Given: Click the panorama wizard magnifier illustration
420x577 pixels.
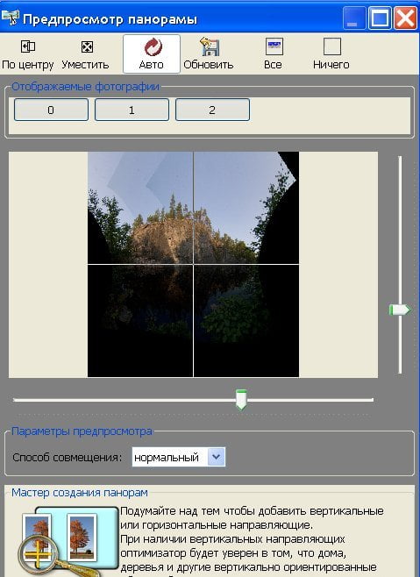Looking at the screenshot, I should coord(68,542).
